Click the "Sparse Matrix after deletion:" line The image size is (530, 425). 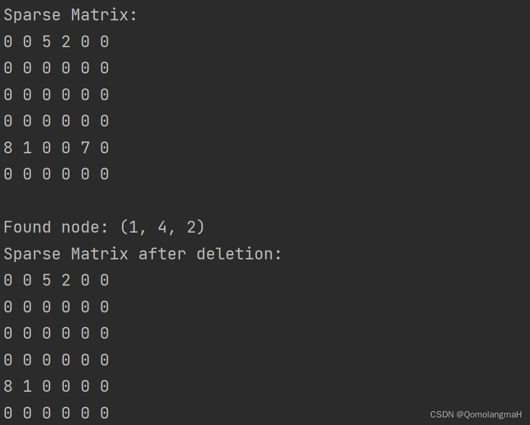point(143,253)
